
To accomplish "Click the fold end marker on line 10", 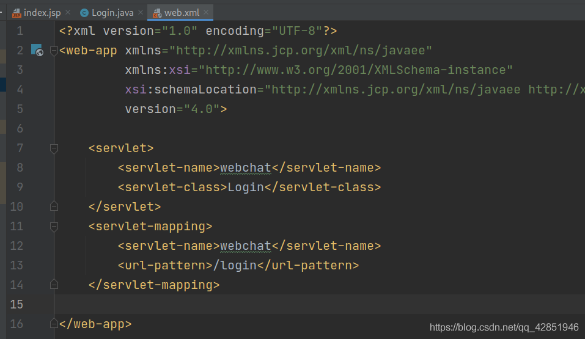I will [x=54, y=206].
